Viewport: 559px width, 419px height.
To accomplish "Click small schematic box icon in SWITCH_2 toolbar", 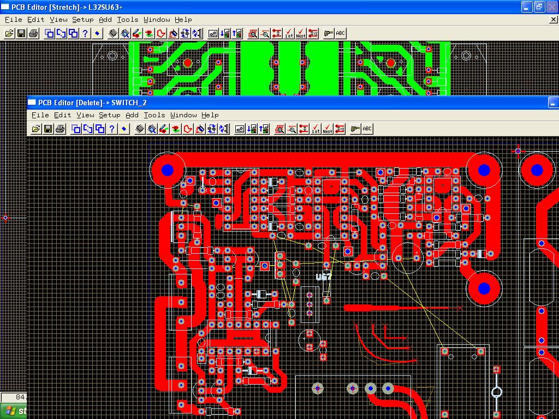I will click(240, 129).
